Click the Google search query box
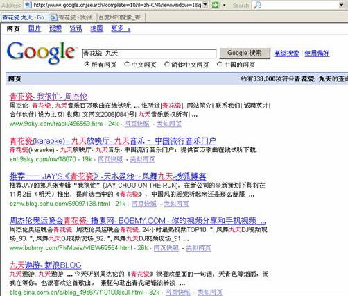This screenshot has width=348, height=296. (x=149, y=54)
